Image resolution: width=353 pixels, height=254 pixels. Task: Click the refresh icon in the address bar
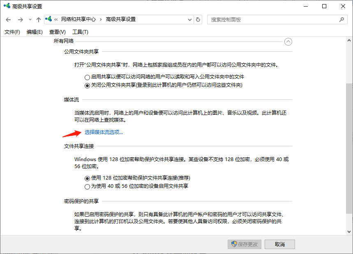coord(198,19)
